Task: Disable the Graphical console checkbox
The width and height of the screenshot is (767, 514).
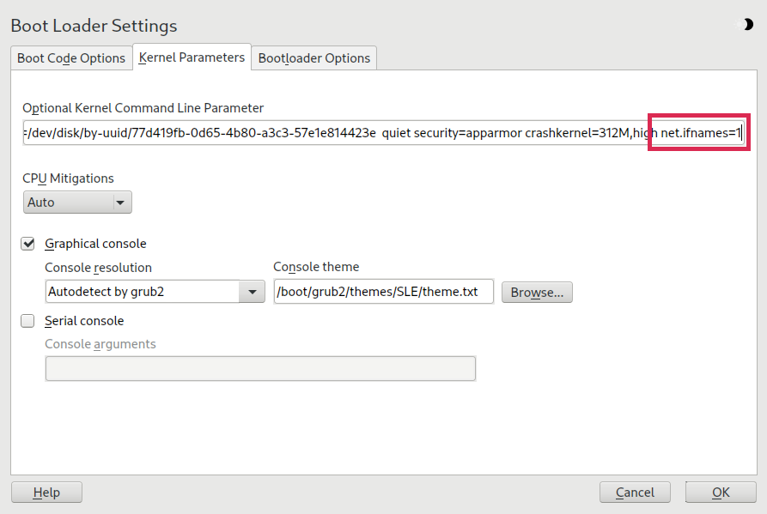Action: click(28, 244)
